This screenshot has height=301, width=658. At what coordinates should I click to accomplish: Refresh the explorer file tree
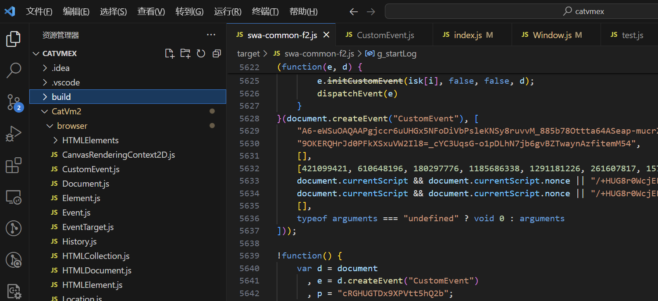201,53
